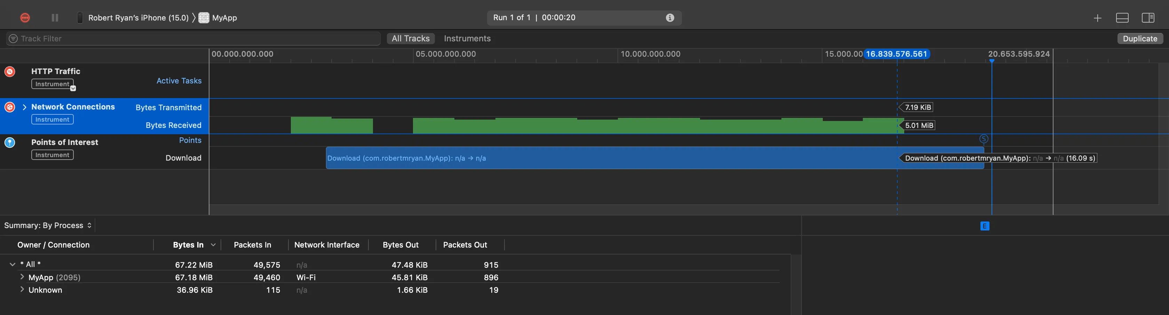The height and width of the screenshot is (315, 1169).
Task: Click the Points lane label
Action: click(x=190, y=140)
